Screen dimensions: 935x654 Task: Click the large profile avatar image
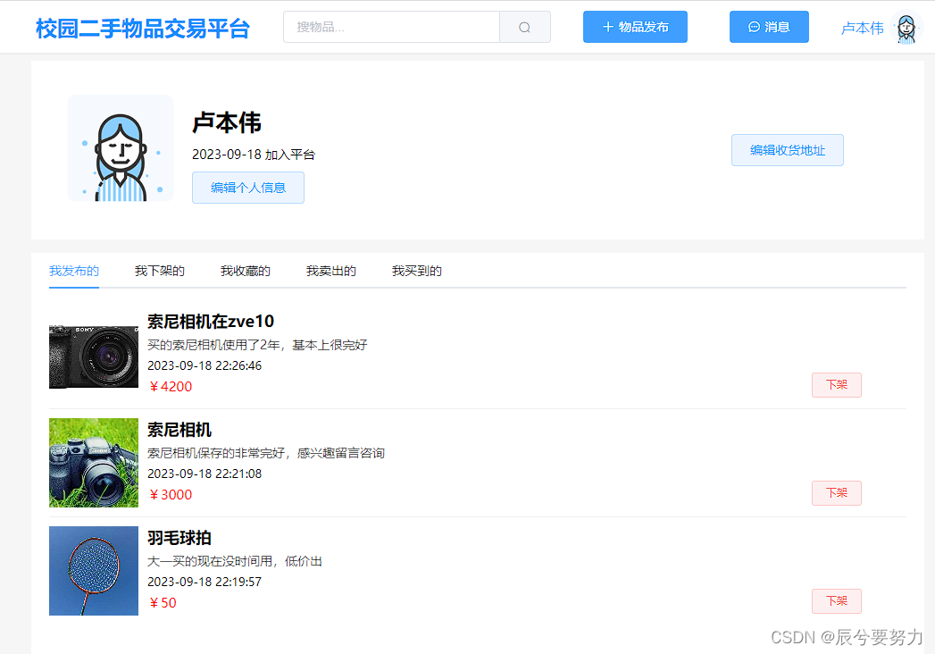pos(121,148)
